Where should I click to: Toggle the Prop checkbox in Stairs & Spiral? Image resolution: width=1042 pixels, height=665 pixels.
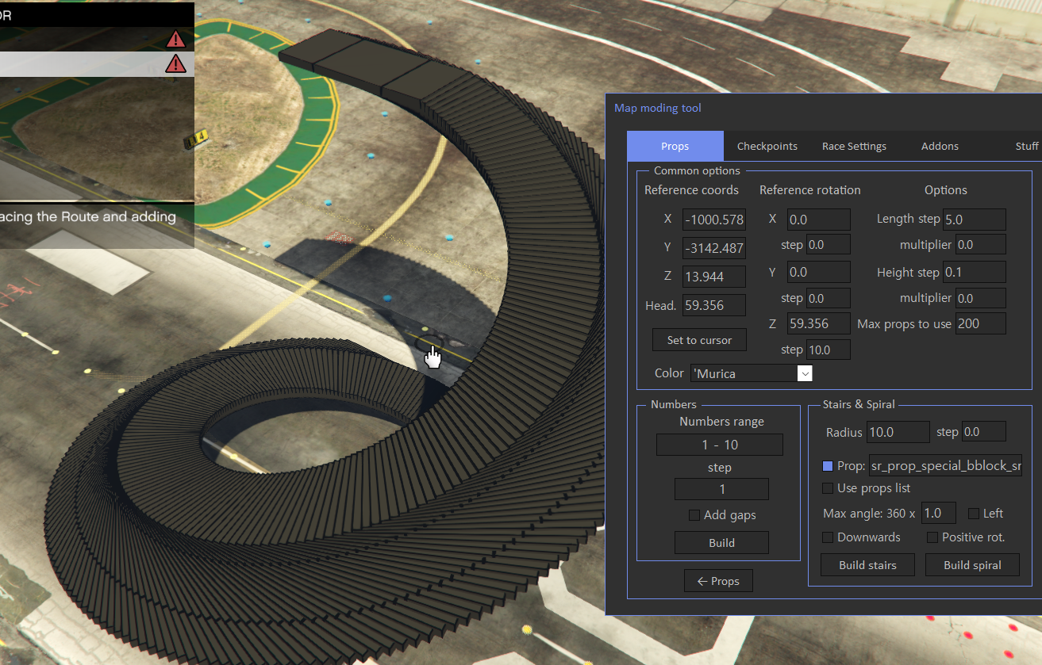[x=829, y=466]
